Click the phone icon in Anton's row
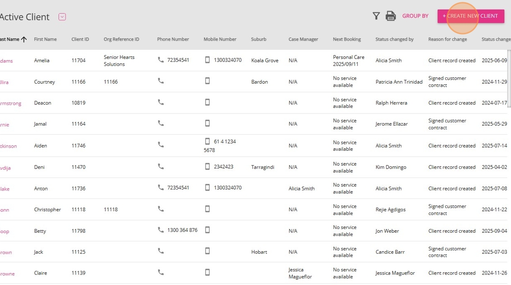Viewport: 511px width, 285px height. [x=161, y=188]
